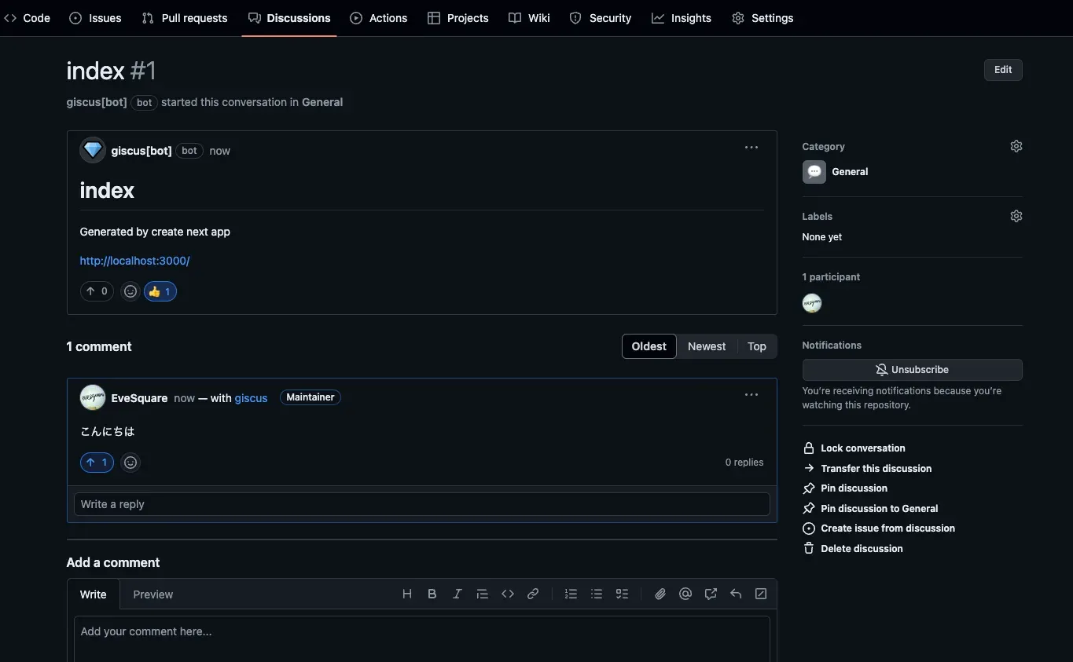
Task: Open the Code tab
Action: point(28,18)
